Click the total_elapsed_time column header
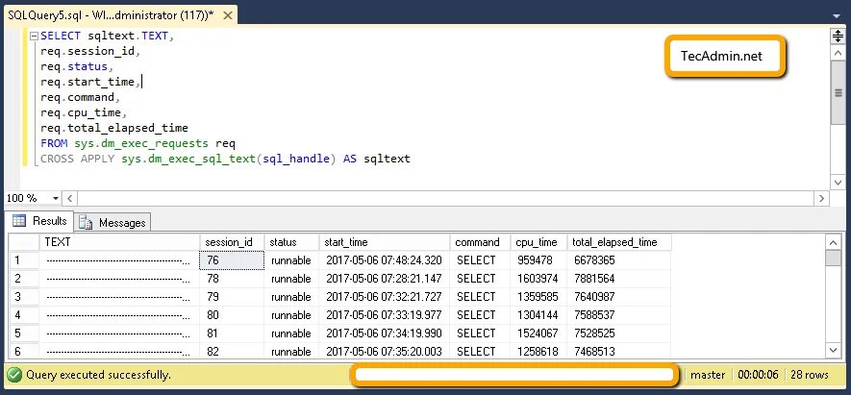 coord(619,242)
